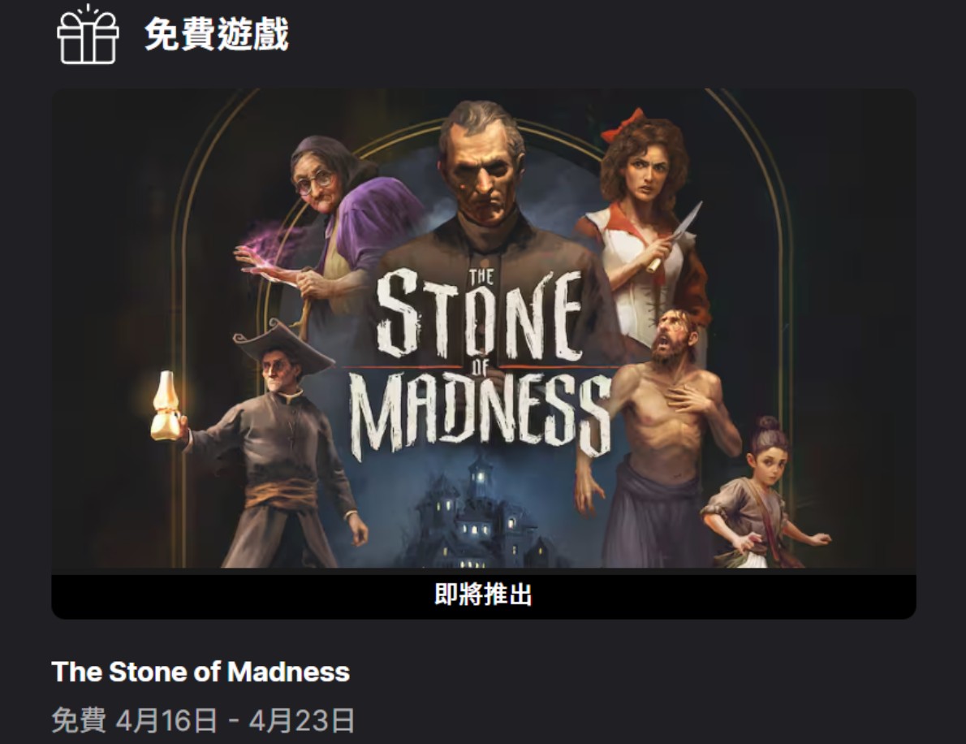Click the 免費 4月16日 - 4月23日 date text
Viewport: 966px width, 744px height.
203,720
